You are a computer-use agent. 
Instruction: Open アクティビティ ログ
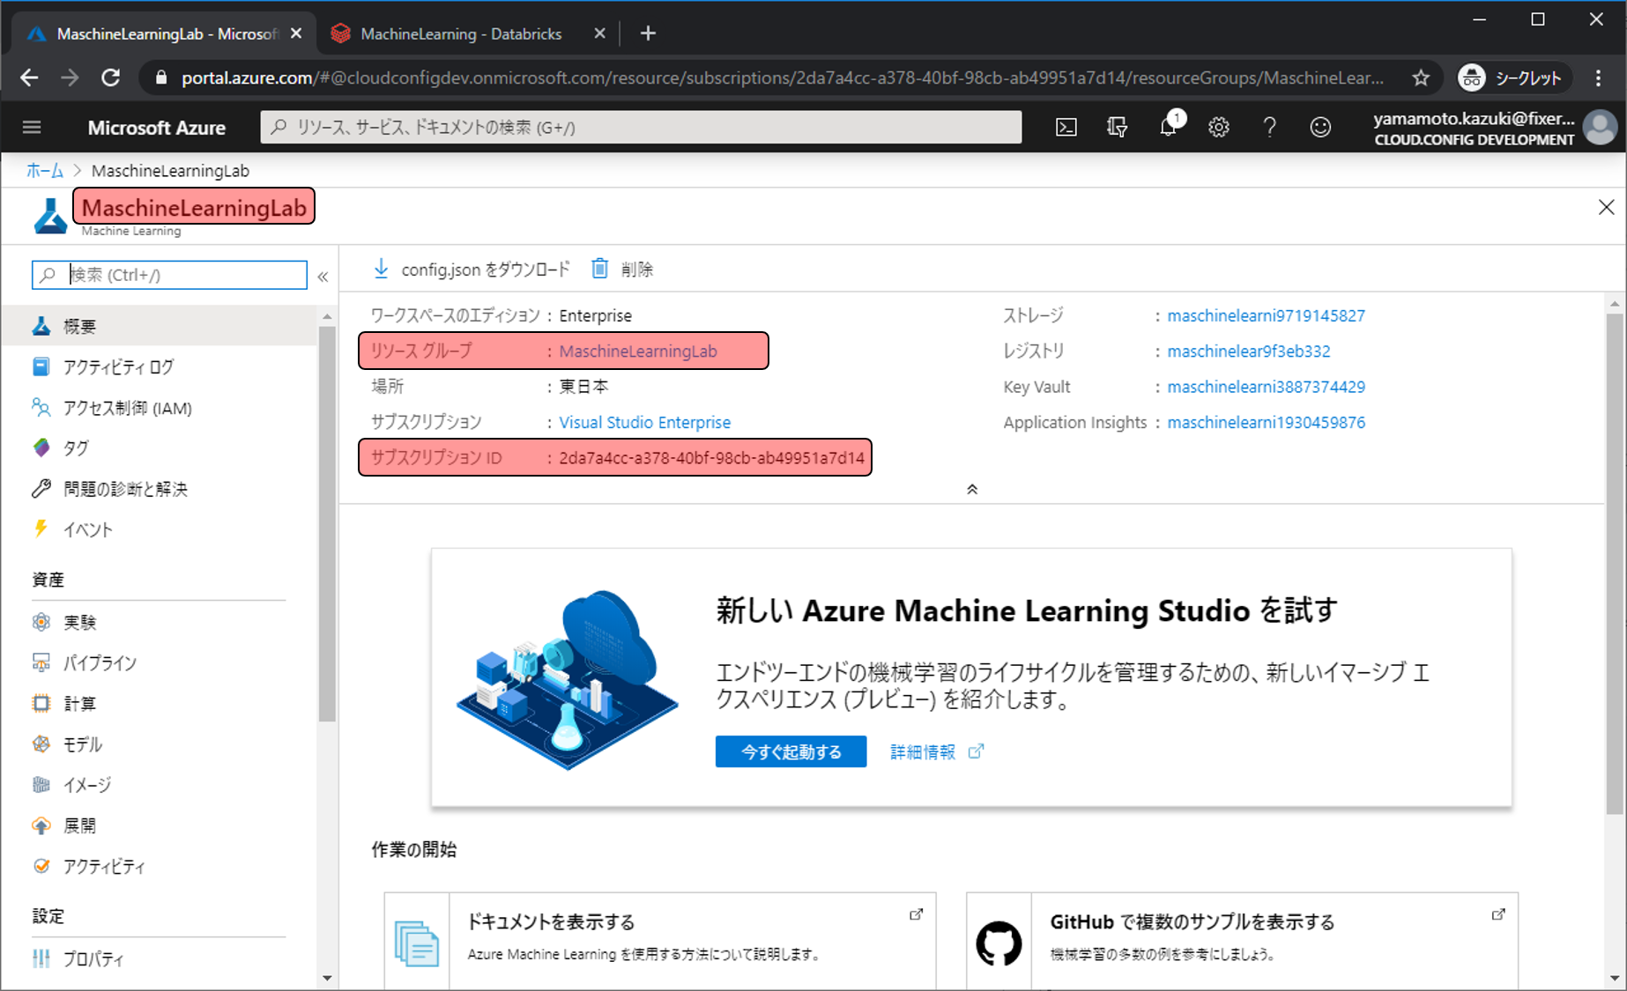159,366
